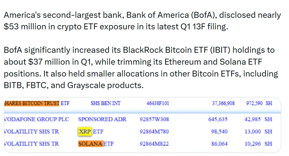Click CUSIP 92857W308

tap(154, 119)
